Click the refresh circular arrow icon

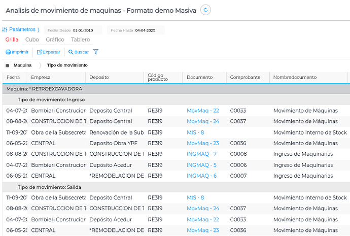coord(205,10)
